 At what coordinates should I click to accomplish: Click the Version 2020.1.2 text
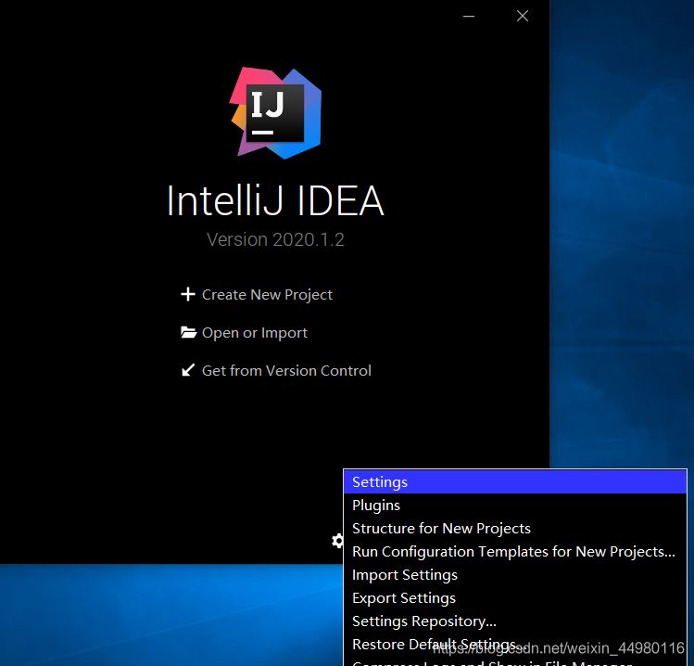pyautogui.click(x=275, y=239)
